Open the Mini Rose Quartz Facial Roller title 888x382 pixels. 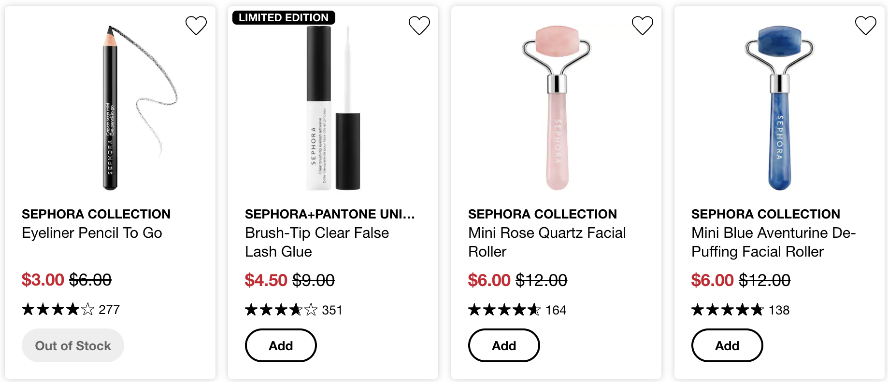(x=547, y=242)
